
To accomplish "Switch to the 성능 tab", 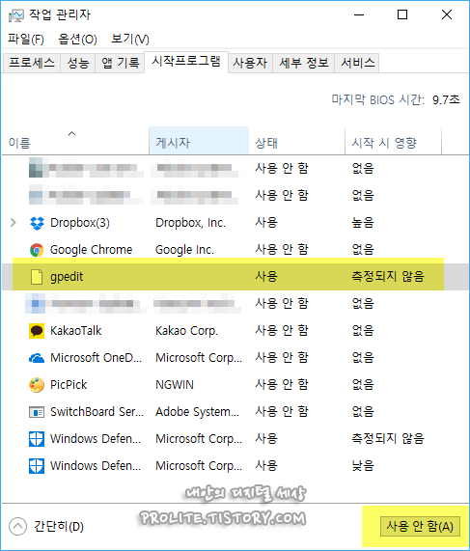I will pyautogui.click(x=78, y=63).
